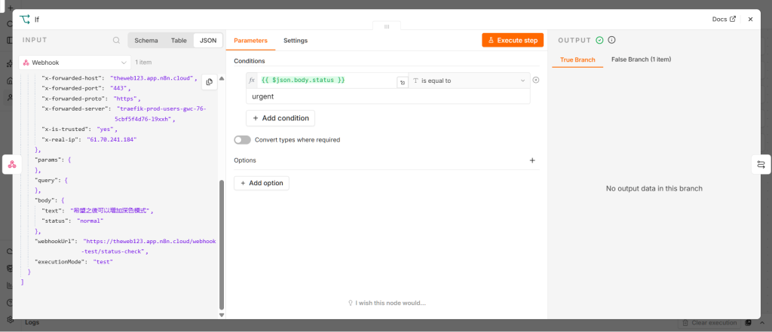Click the "x-forwarded-proto": "https" line

click(91, 99)
